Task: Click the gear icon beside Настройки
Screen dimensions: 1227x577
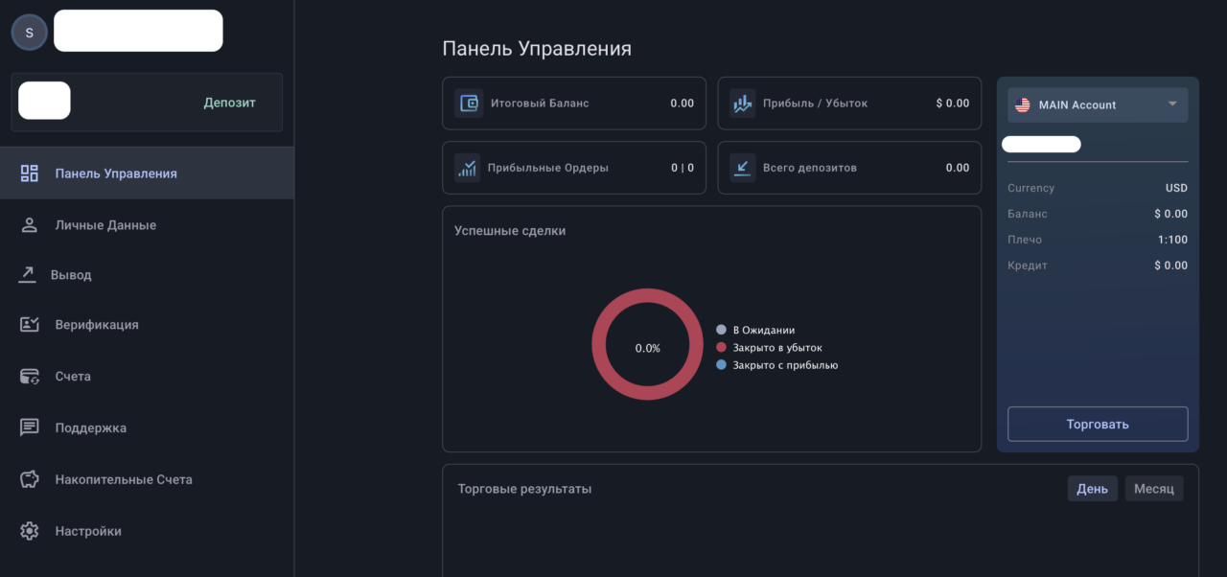Action: coord(30,531)
